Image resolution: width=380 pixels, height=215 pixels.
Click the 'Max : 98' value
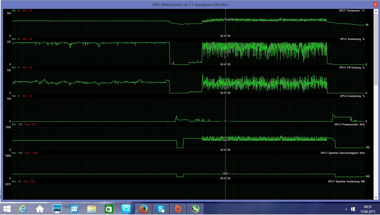tap(27, 68)
